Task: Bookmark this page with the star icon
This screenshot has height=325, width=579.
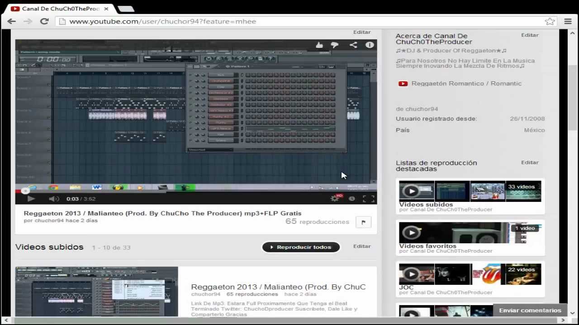Action: [550, 21]
